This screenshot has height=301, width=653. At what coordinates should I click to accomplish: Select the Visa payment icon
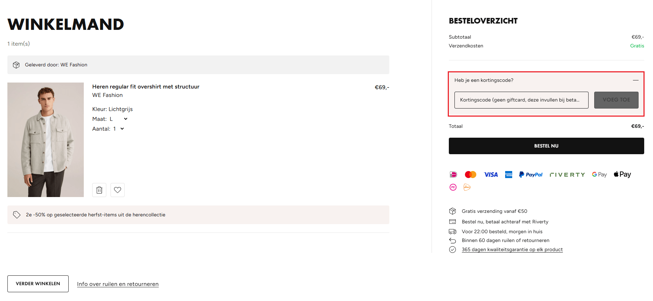point(491,174)
